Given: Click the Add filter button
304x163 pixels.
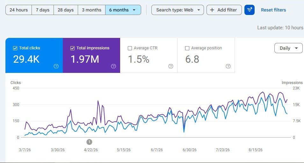Looking at the screenshot, I should (224, 10).
